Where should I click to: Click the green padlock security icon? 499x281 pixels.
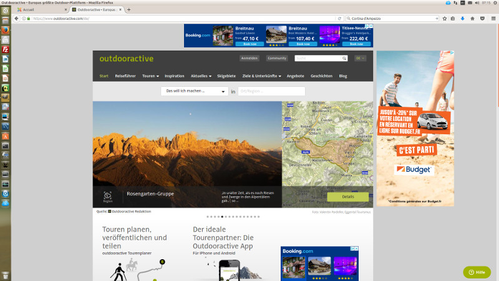point(29,19)
